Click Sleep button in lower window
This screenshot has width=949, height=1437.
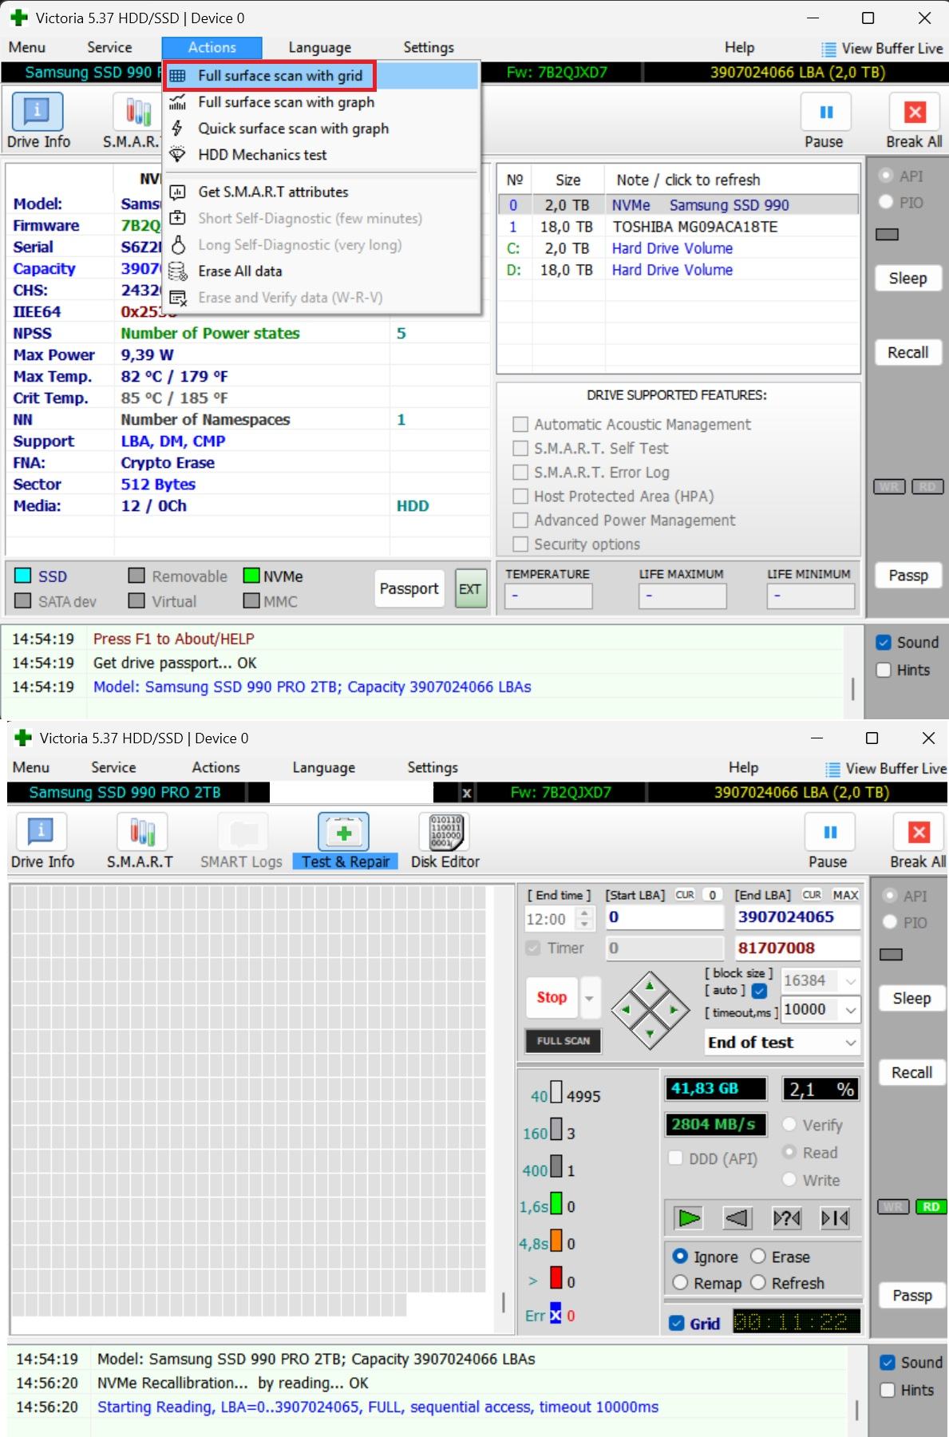[911, 999]
